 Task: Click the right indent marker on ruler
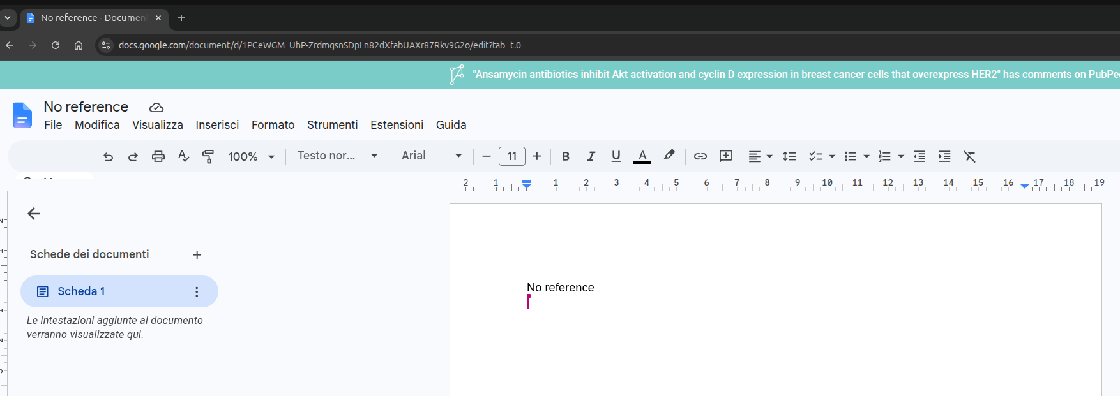coord(1024,186)
